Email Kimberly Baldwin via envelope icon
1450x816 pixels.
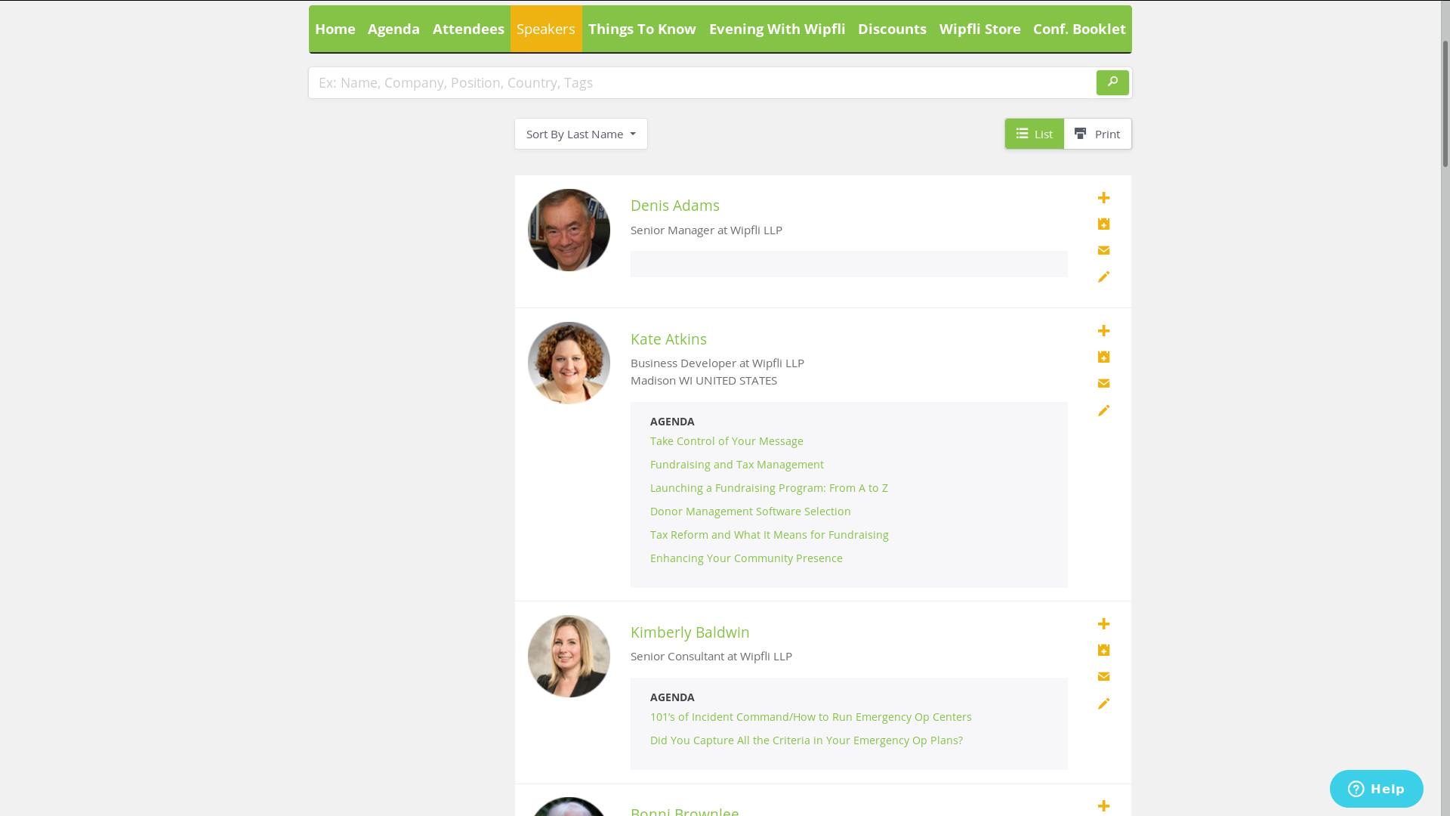[x=1103, y=676]
